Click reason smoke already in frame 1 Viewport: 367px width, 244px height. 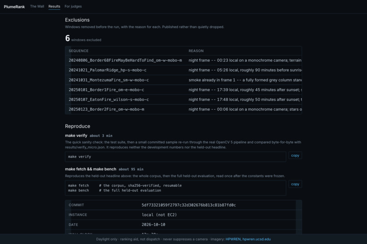click(x=245, y=80)
